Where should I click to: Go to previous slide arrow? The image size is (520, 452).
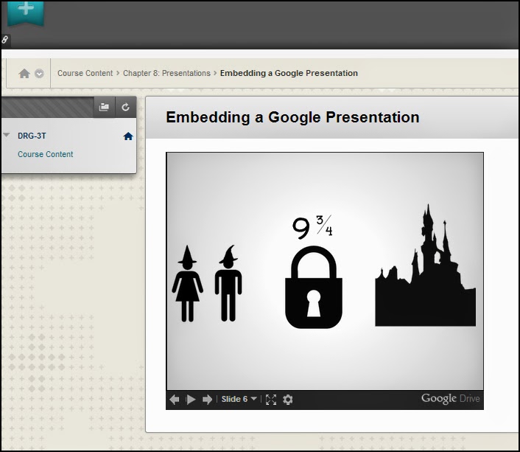(x=175, y=399)
